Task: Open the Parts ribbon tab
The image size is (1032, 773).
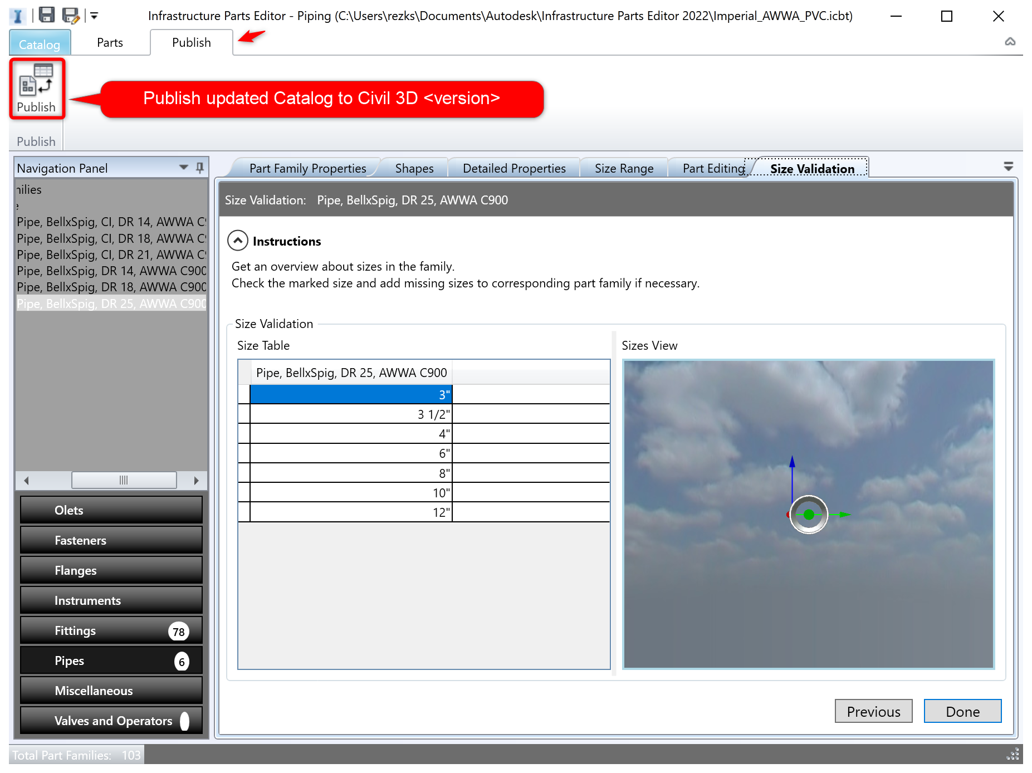Action: pyautogui.click(x=110, y=43)
